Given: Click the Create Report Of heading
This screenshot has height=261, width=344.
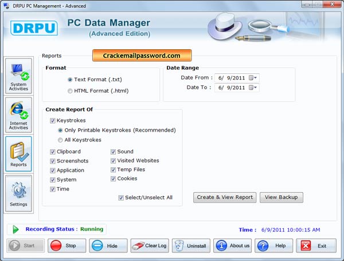Looking at the screenshot, I should click(69, 109).
